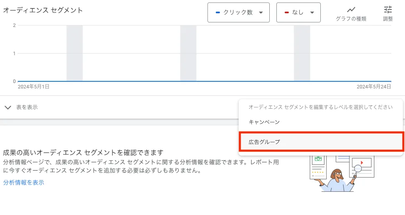Click the analyst illustration thumbnail
The width and height of the screenshot is (405, 215).
click(342, 173)
